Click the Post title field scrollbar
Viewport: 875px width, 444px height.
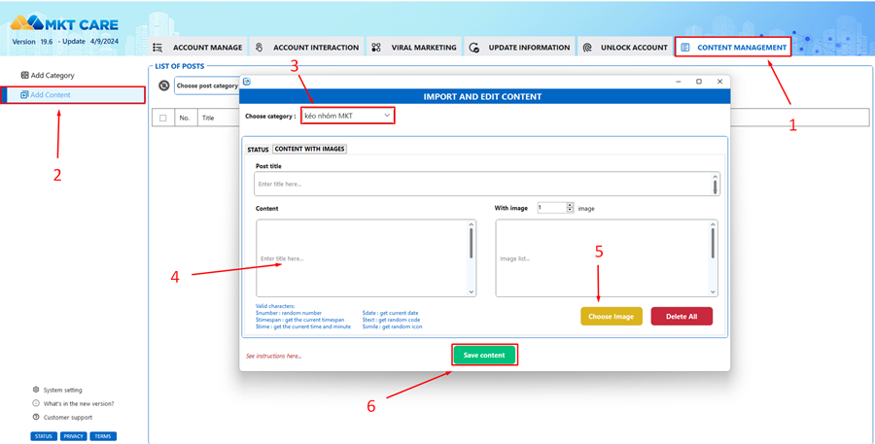coord(716,184)
